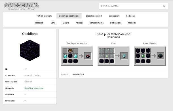
Task: Switch to Blocchi non solidi category
Action: pyautogui.click(x=94, y=16)
